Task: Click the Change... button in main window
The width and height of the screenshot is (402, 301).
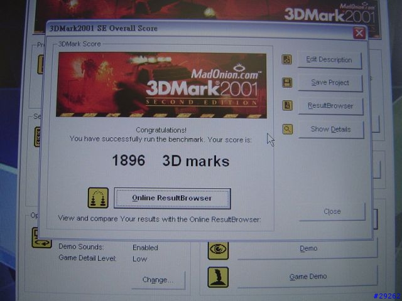Action: click(158, 280)
